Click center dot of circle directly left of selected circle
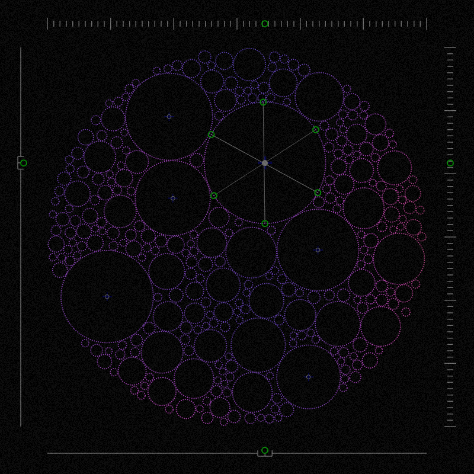The image size is (474, 474). (173, 198)
